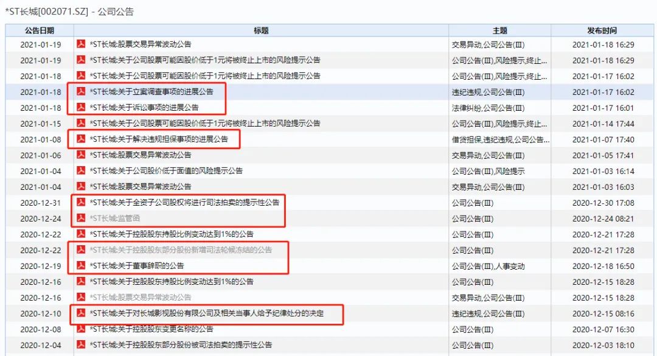Select publish time 2021-01-05 17:41
This screenshot has height=356, width=657.
(603, 155)
